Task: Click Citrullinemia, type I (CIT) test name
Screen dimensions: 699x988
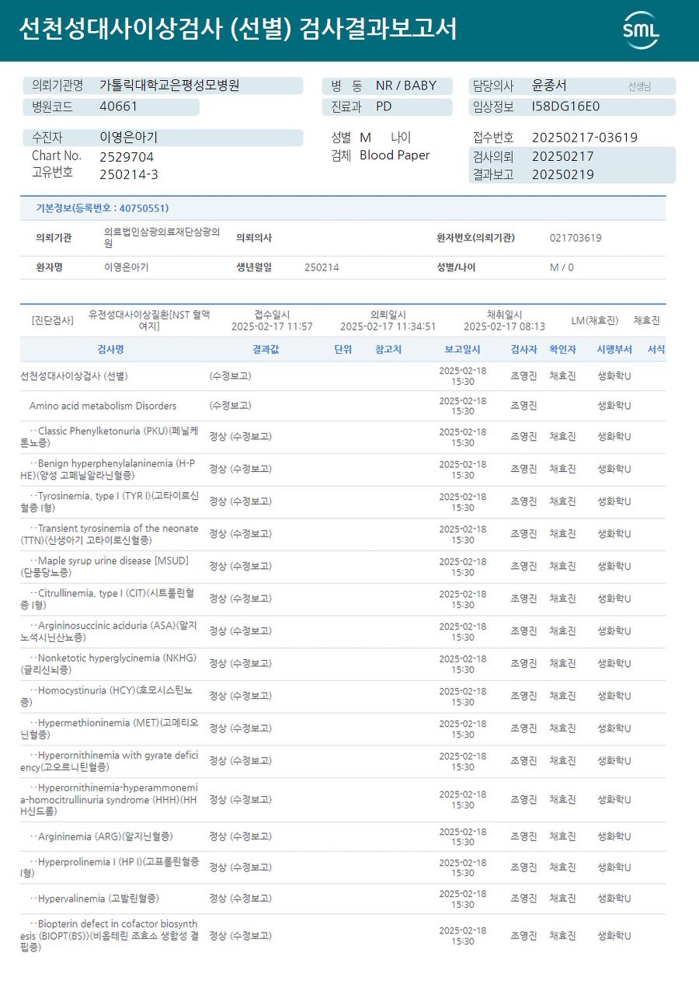Action: coord(107,599)
